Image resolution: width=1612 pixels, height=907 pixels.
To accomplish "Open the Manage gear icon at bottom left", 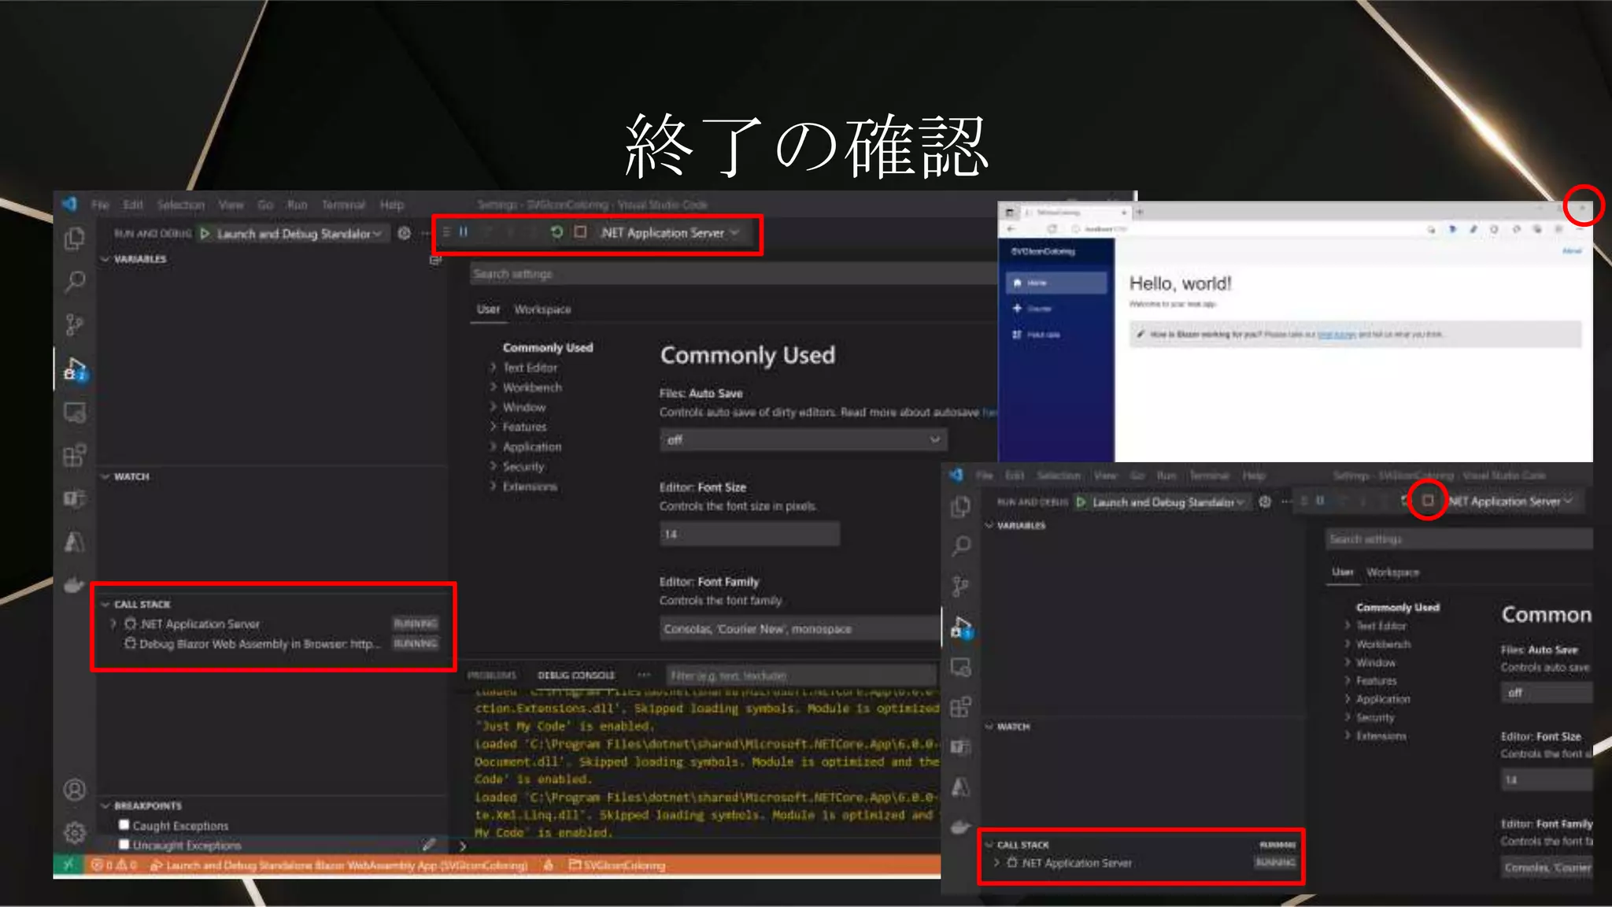I will coord(75,832).
